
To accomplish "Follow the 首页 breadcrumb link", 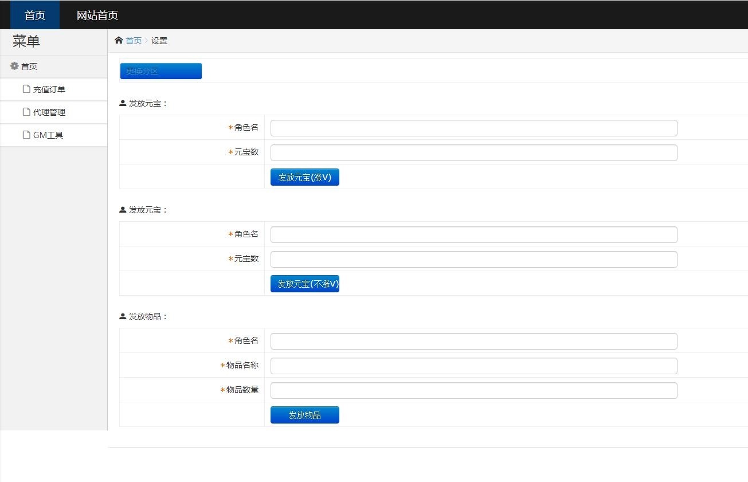I will coord(134,40).
